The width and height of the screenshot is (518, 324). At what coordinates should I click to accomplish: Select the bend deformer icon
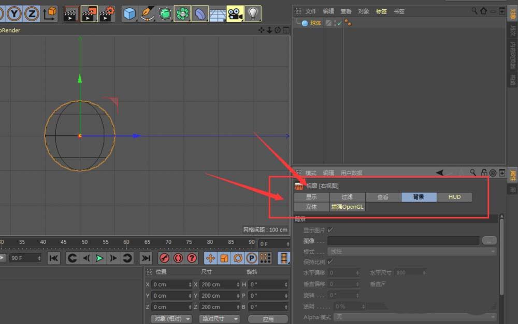pyautogui.click(x=200, y=14)
